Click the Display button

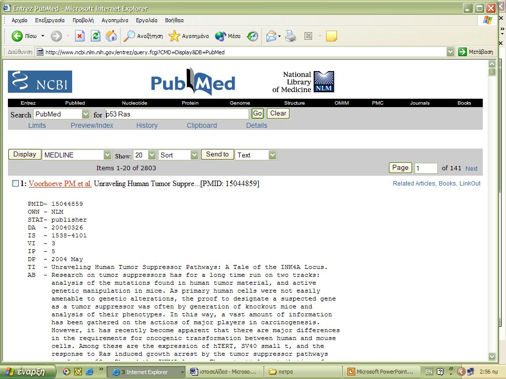(x=25, y=154)
